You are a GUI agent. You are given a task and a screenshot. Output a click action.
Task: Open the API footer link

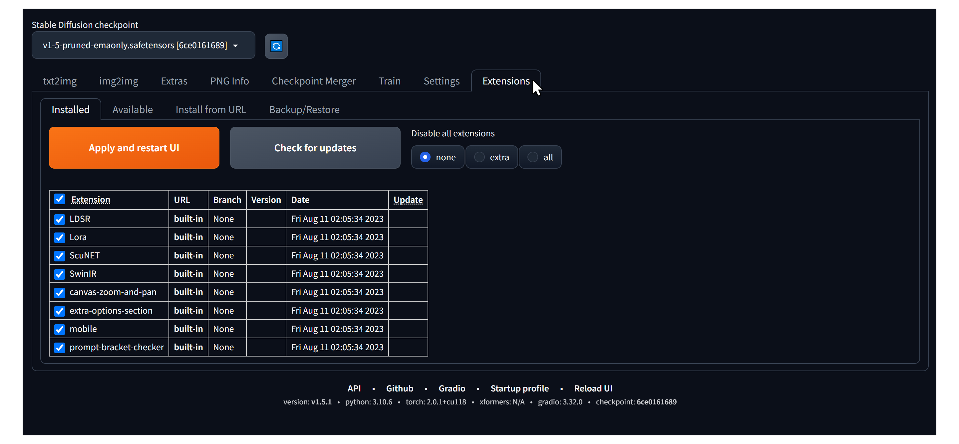[354, 388]
